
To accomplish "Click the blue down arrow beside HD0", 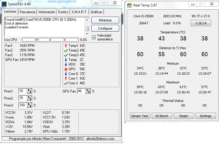I will (66, 64).
